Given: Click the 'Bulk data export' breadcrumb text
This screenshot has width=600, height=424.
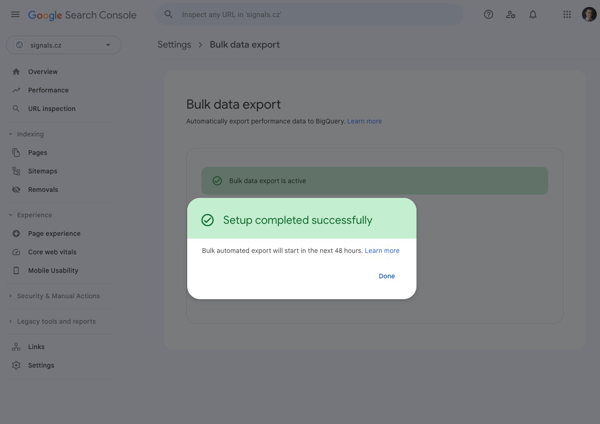Looking at the screenshot, I should [245, 45].
